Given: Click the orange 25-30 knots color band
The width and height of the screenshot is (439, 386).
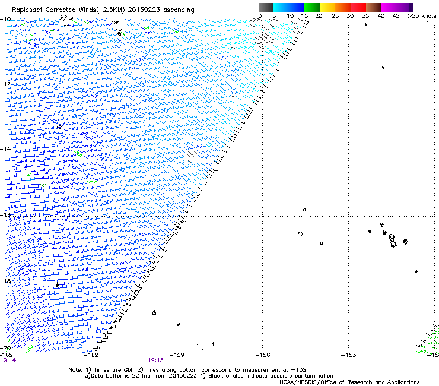Looking at the screenshot, I should (x=343, y=7).
